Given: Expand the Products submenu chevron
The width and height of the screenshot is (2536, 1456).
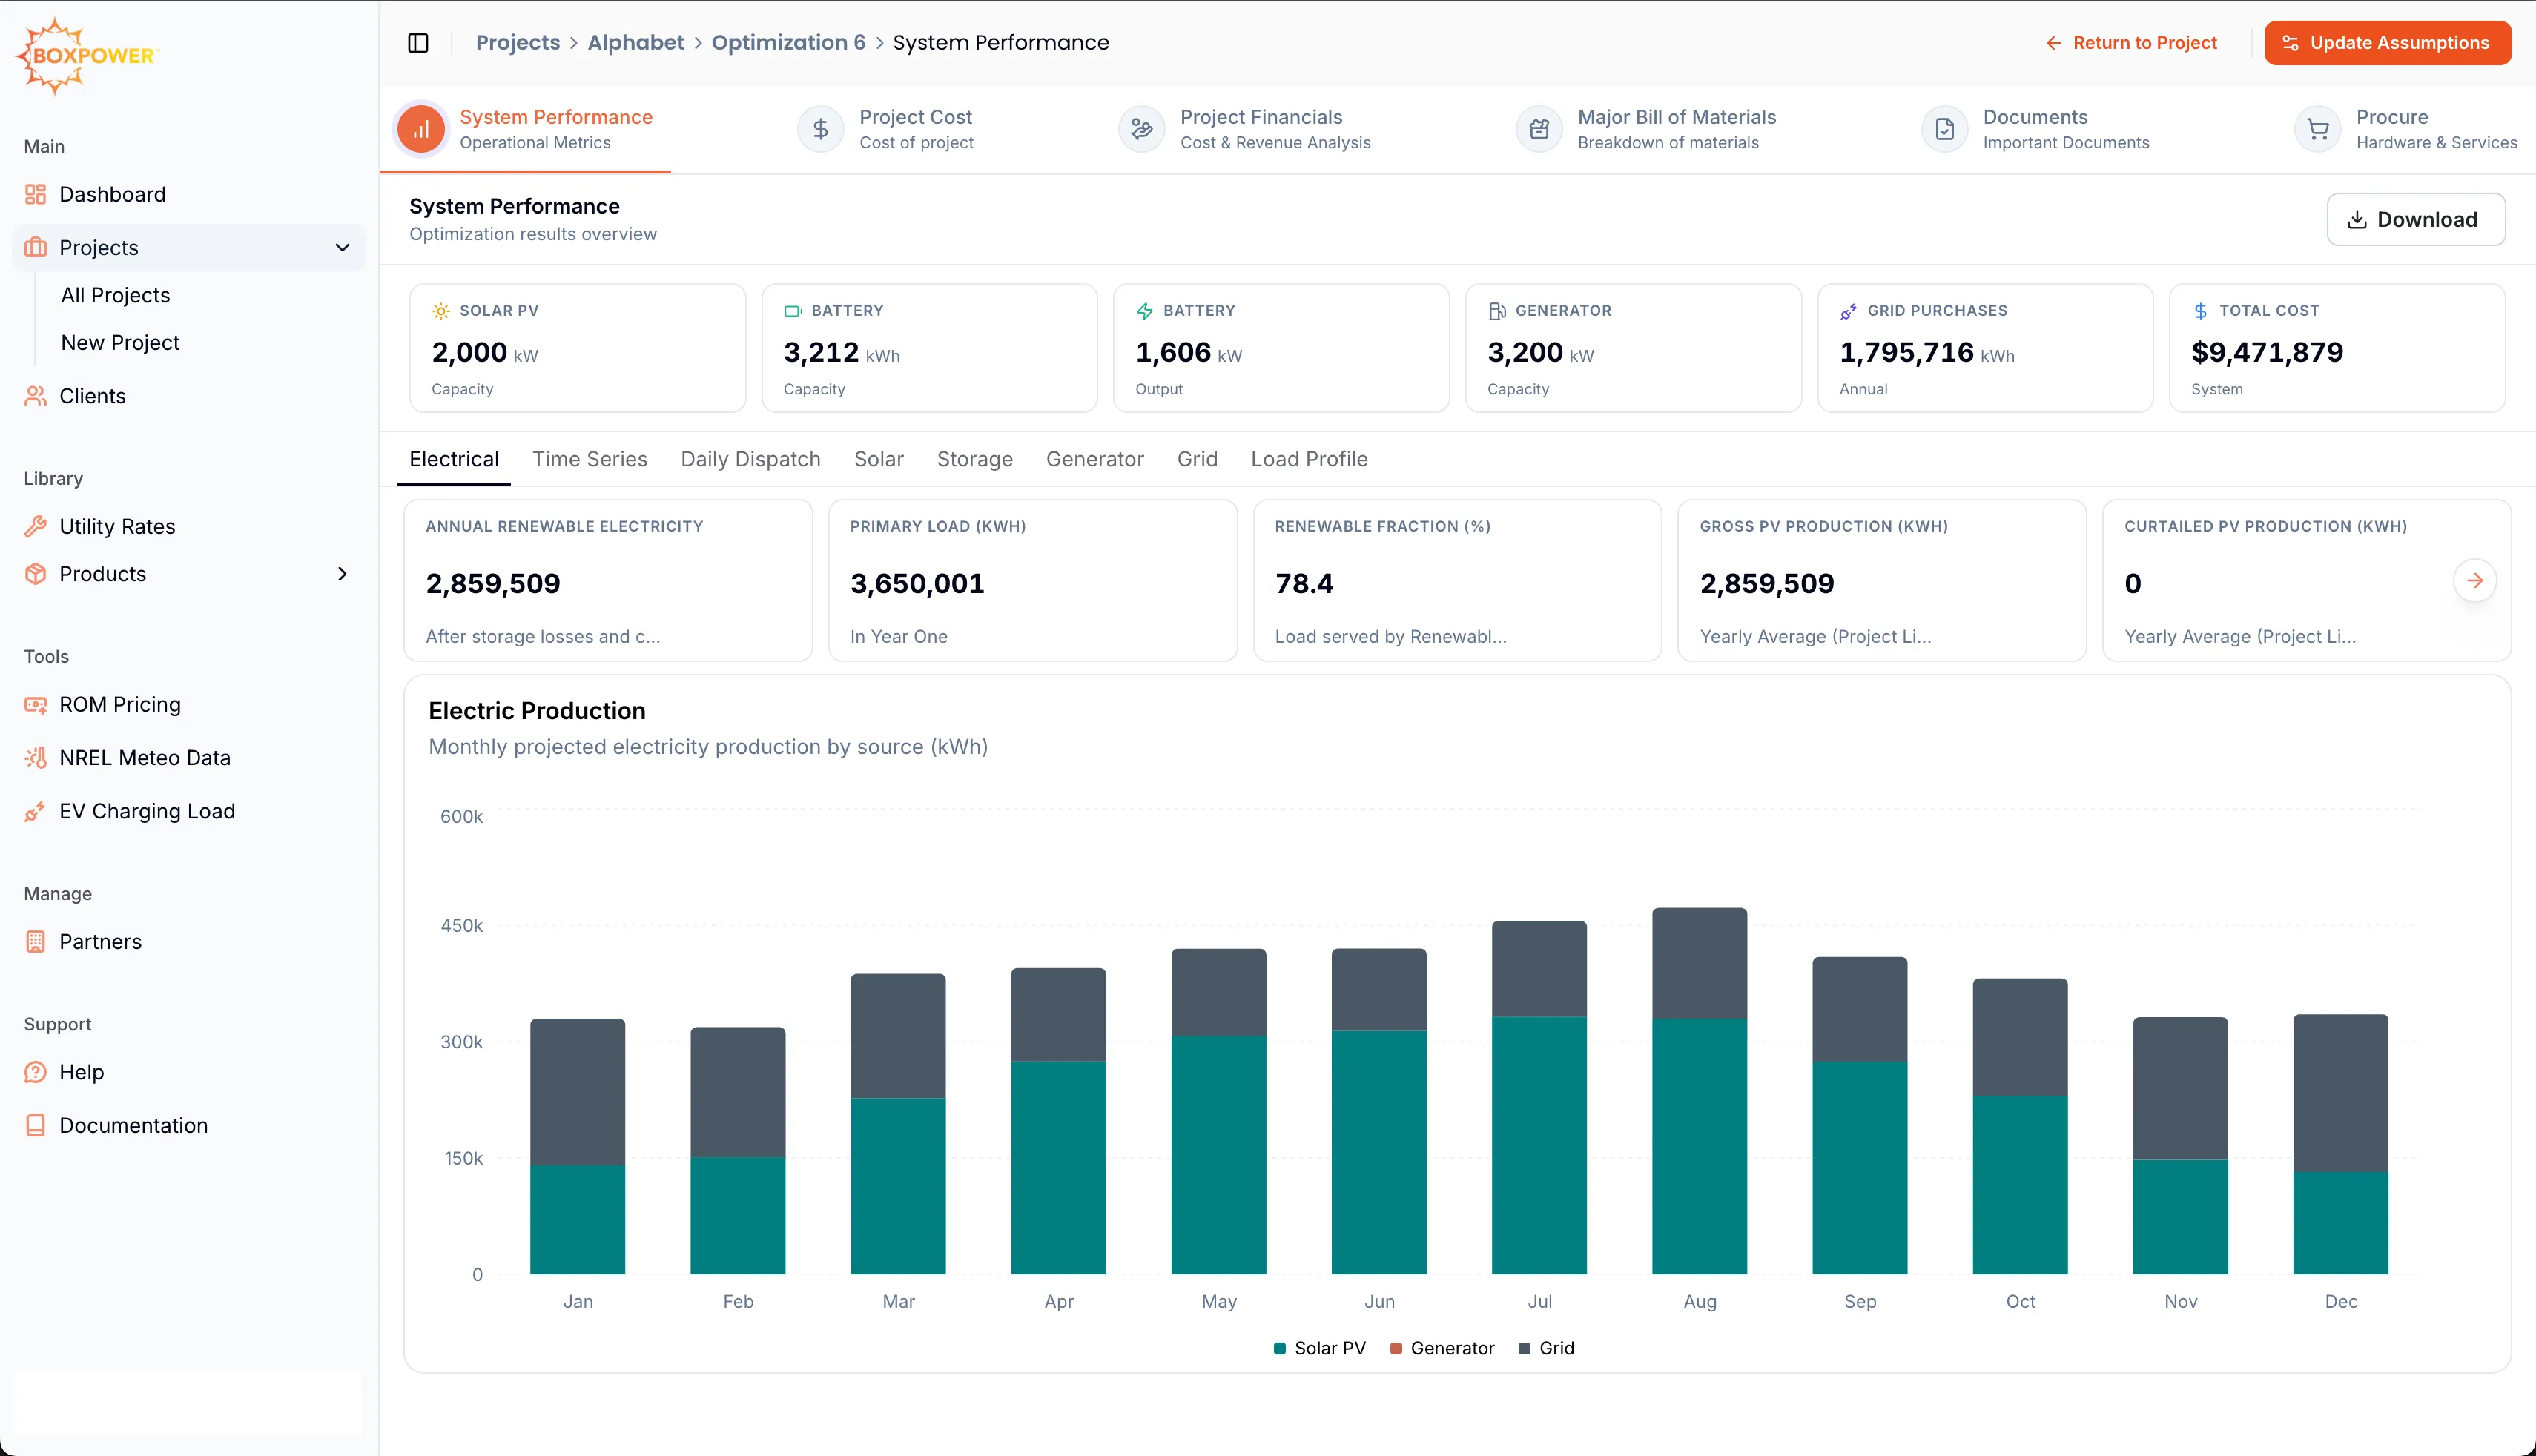Looking at the screenshot, I should [x=342, y=574].
